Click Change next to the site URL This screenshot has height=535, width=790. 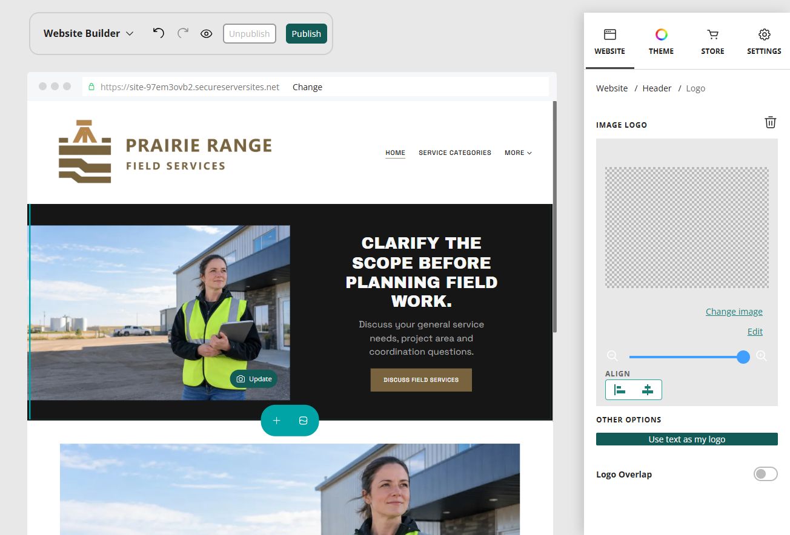click(307, 87)
